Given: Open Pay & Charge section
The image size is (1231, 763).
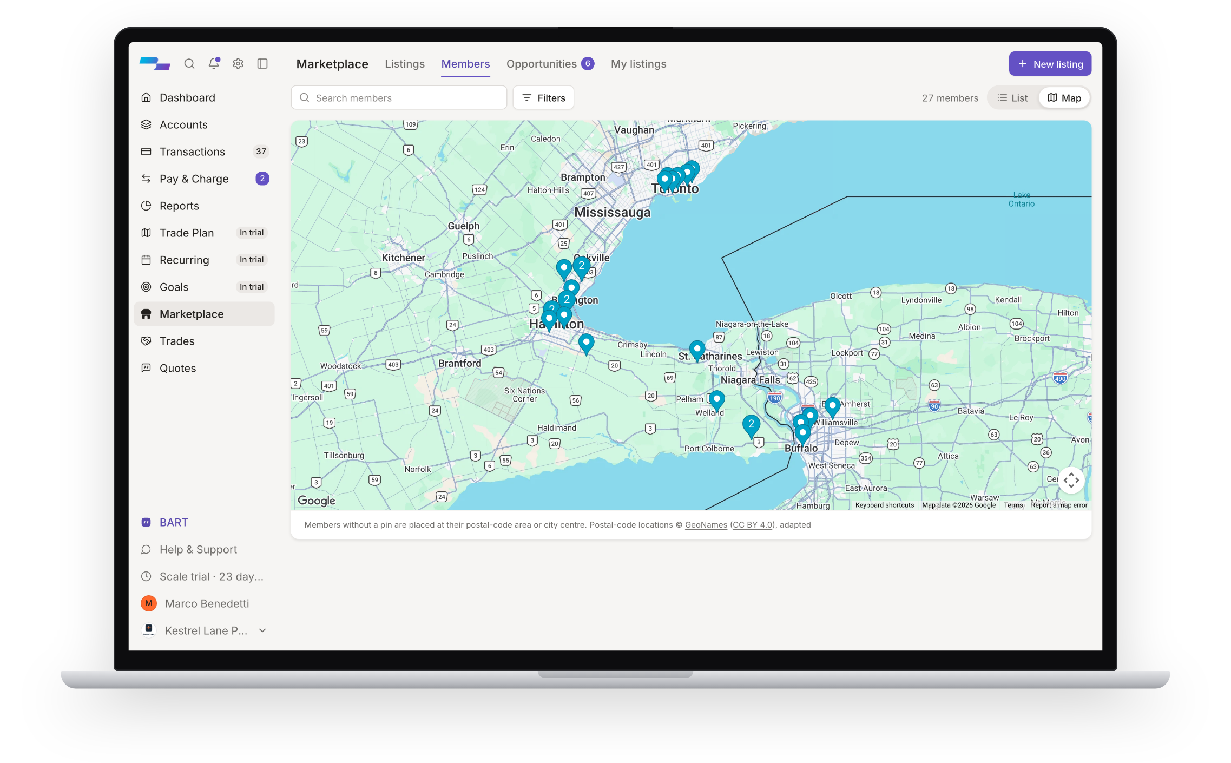Looking at the screenshot, I should point(204,179).
